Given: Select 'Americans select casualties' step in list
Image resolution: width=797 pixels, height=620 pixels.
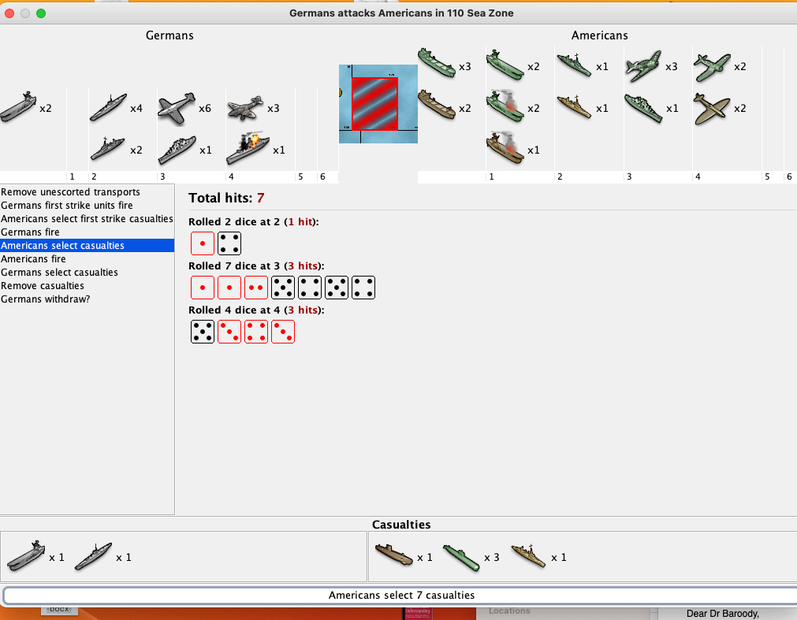Looking at the screenshot, I should point(62,246).
